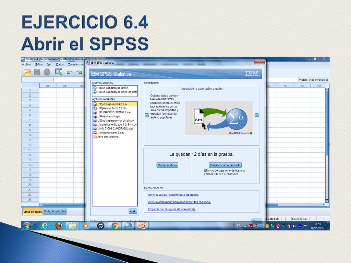
Task: Open Empezar con las guías de aprendizaje link
Action: point(171,209)
